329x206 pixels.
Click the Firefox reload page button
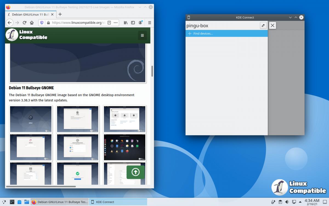coord(25,23)
